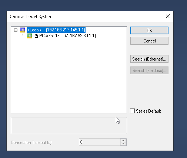Viewport: 187px width, 158px height.
Task: Collapse the Local tree node
Action: [x=16, y=30]
